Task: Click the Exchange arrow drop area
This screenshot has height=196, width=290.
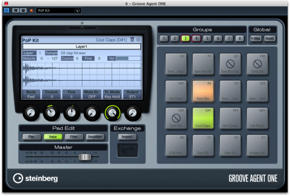Action: [128, 150]
